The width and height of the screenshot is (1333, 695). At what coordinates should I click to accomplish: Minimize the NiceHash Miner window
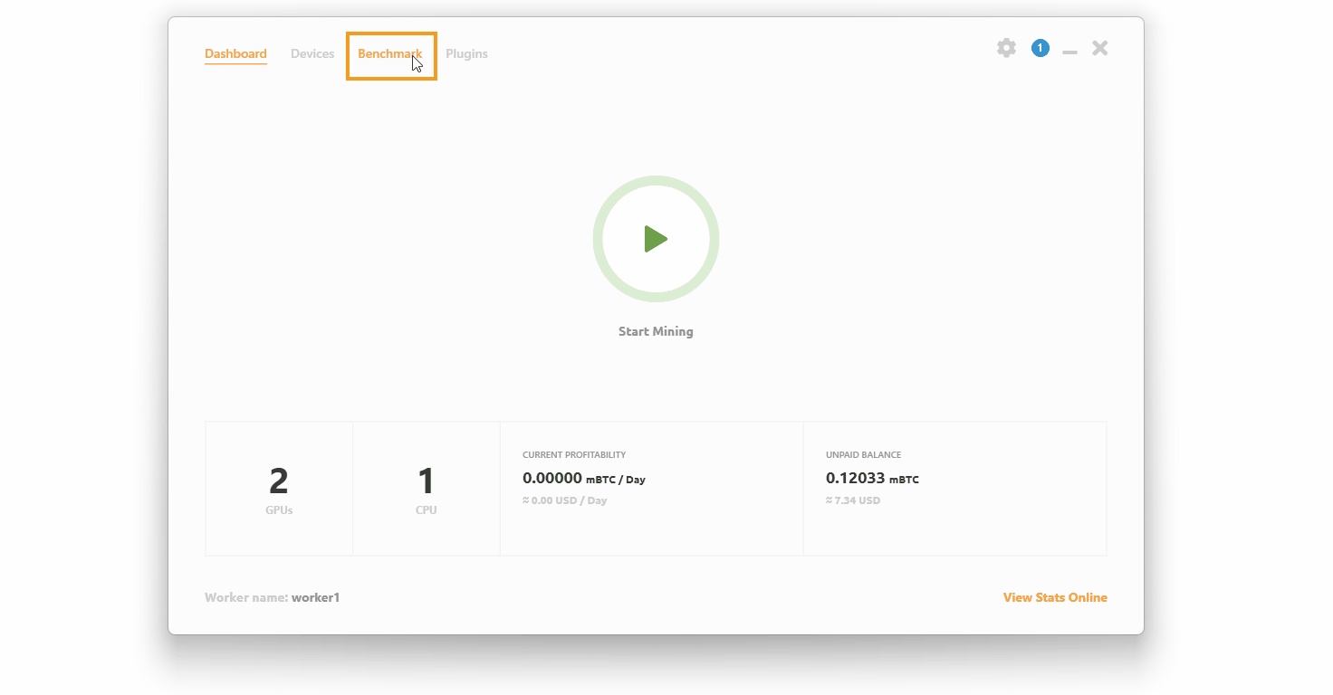1069,52
